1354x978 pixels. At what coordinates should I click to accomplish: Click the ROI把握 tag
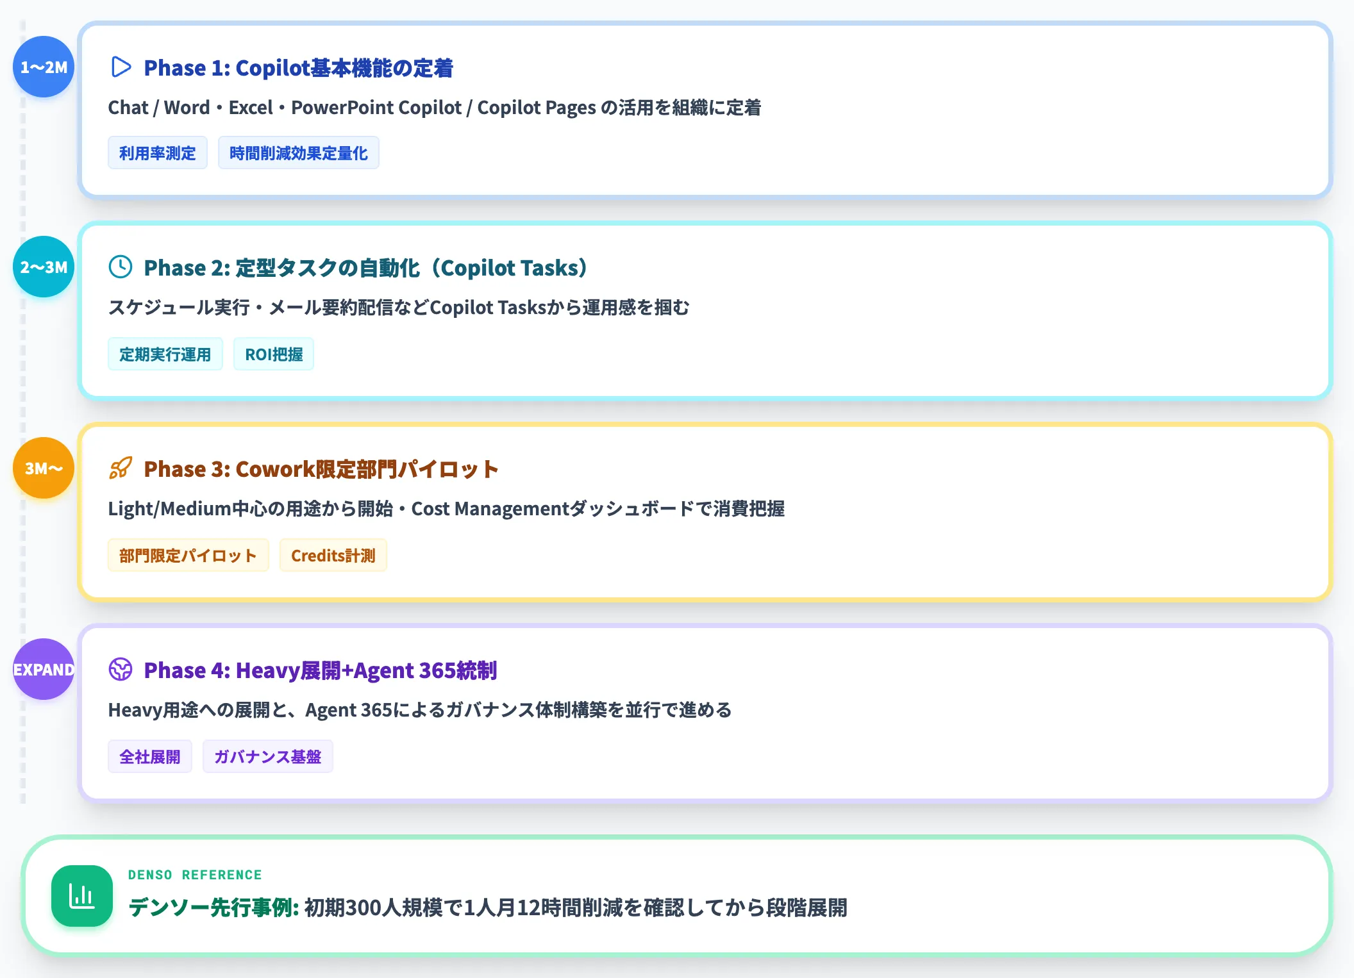pos(274,354)
